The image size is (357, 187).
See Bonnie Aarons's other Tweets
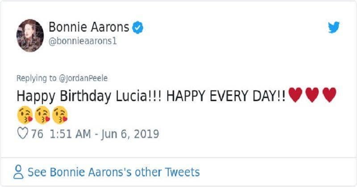(x=113, y=172)
